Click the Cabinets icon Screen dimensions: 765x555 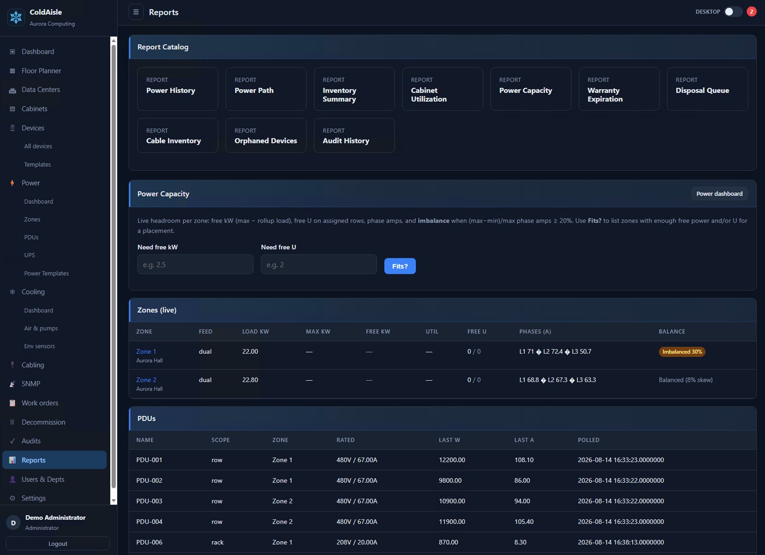point(12,109)
